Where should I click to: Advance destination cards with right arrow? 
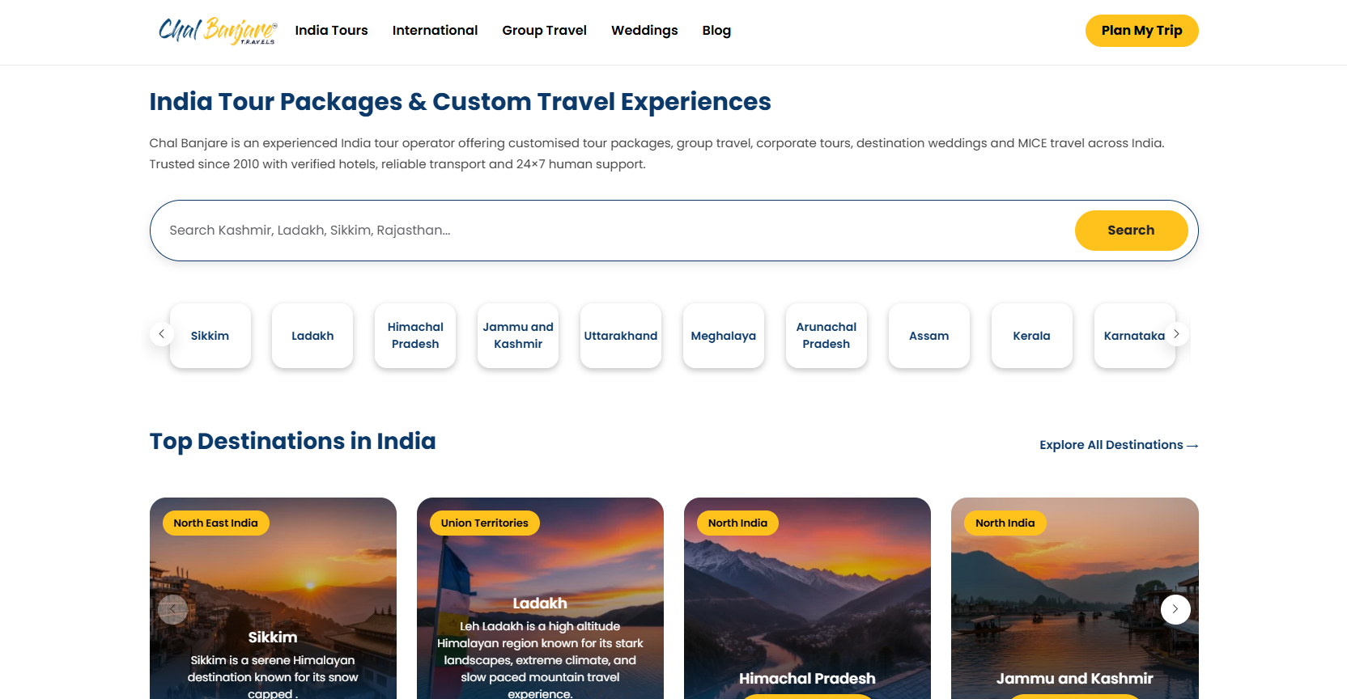coord(1175,609)
